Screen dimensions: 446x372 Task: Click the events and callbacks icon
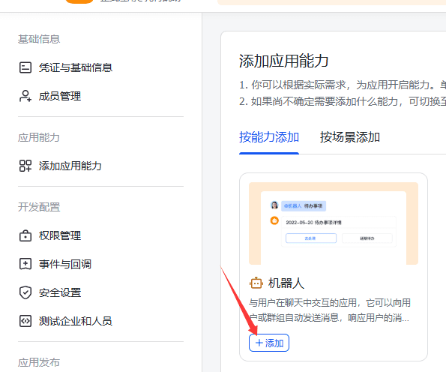(x=25, y=264)
